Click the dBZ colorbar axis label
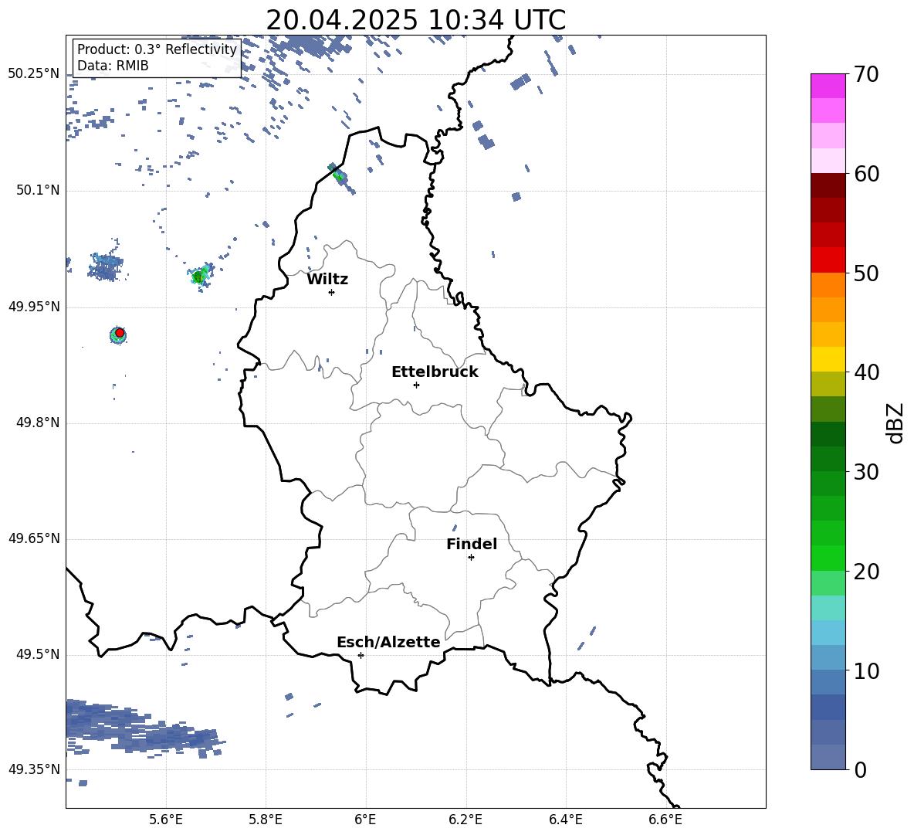Image resolution: width=914 pixels, height=835 pixels. 894,423
